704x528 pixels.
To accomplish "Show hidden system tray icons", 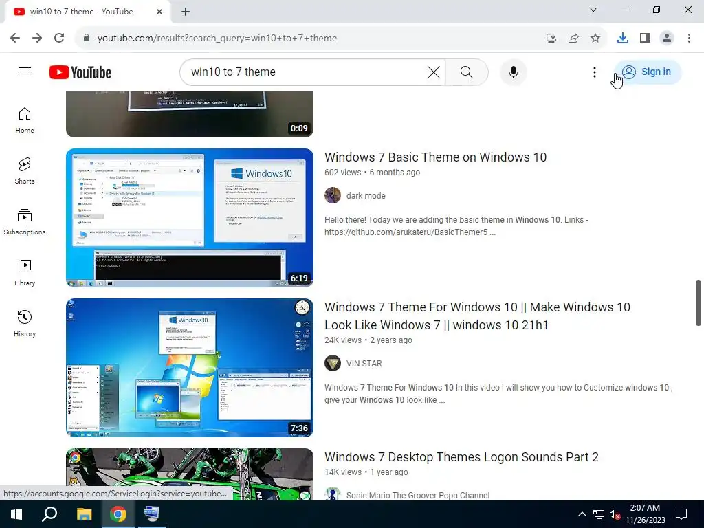I will click(582, 514).
